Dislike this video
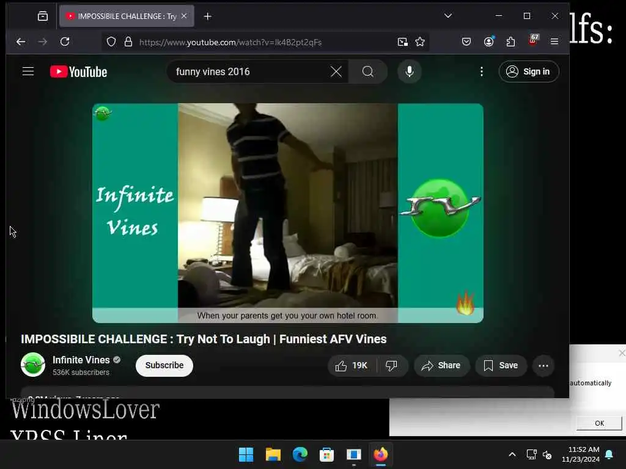Viewport: 626px width, 469px height. [x=392, y=366]
